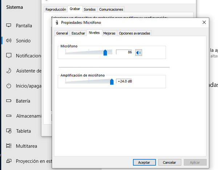Close the Propiedades: Micrófono dialog
218x170 pixels.
pos(204,23)
